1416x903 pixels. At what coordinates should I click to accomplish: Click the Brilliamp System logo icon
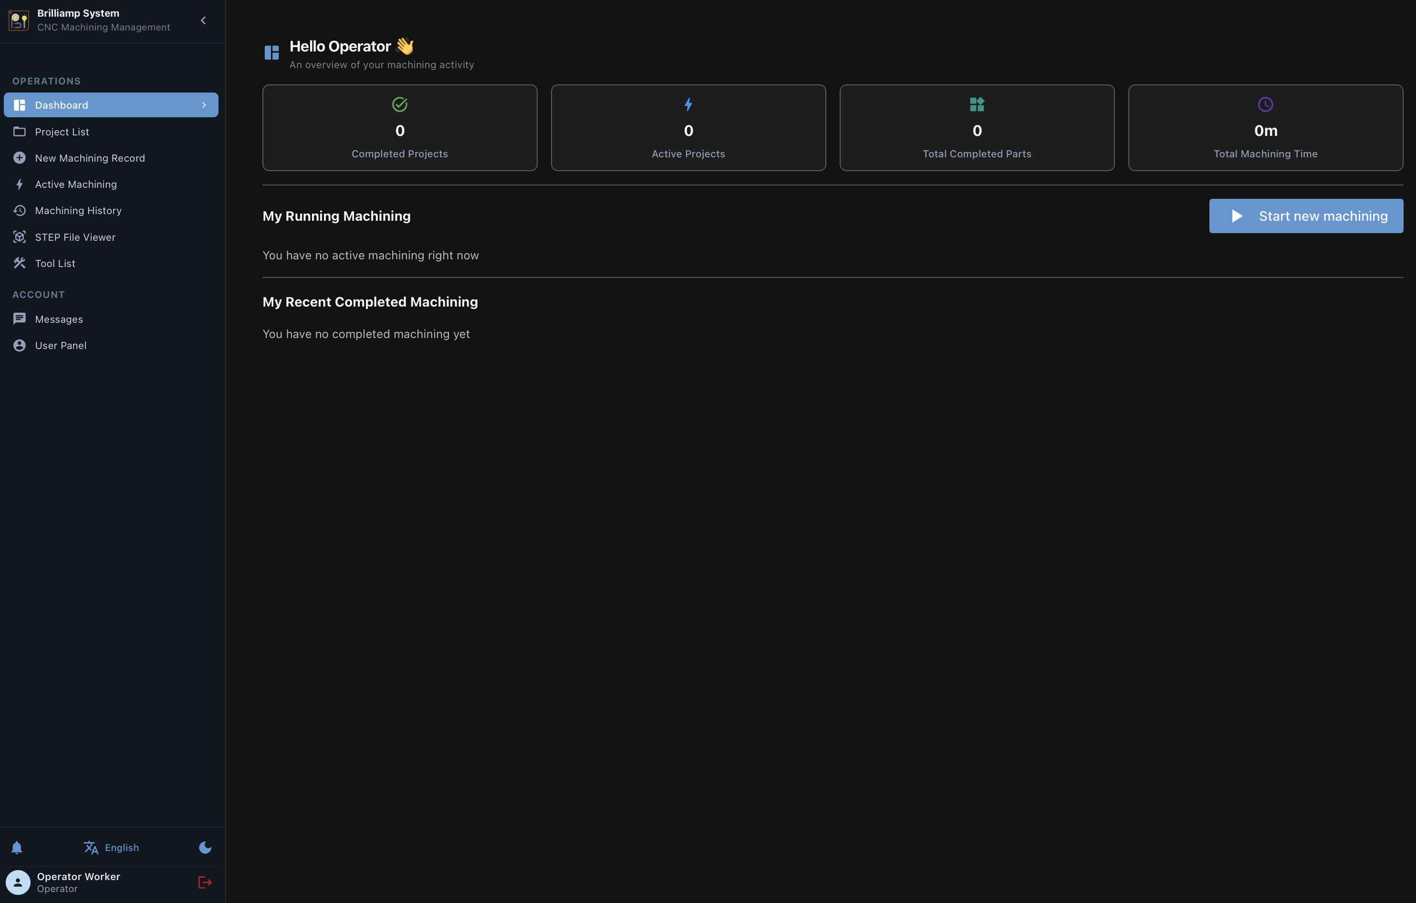click(19, 21)
